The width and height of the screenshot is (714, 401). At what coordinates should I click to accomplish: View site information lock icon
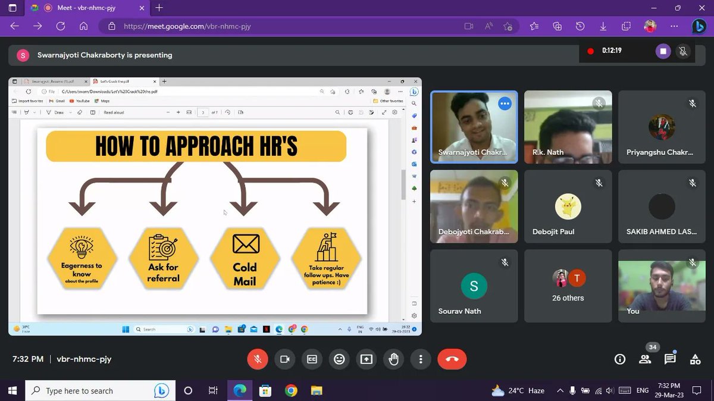click(111, 26)
